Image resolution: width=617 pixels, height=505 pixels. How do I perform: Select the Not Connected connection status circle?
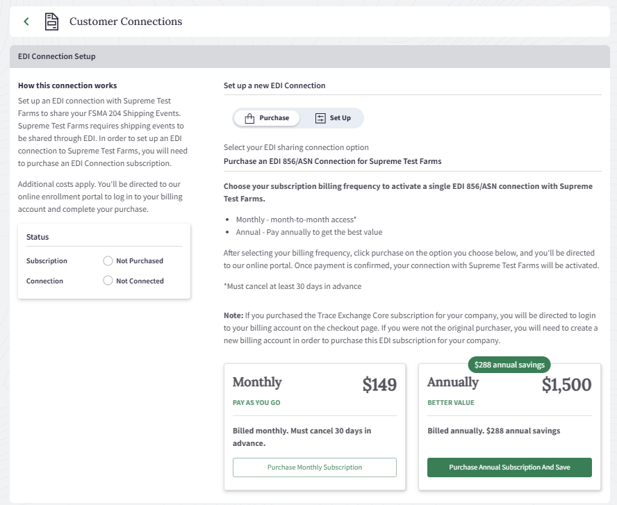click(108, 281)
